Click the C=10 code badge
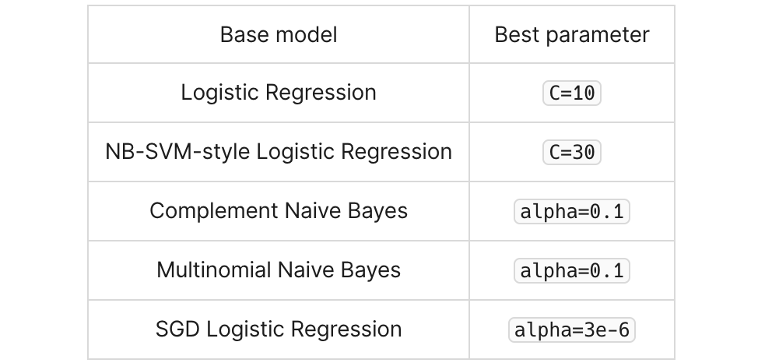Viewport: 772px width, 363px height. [572, 93]
